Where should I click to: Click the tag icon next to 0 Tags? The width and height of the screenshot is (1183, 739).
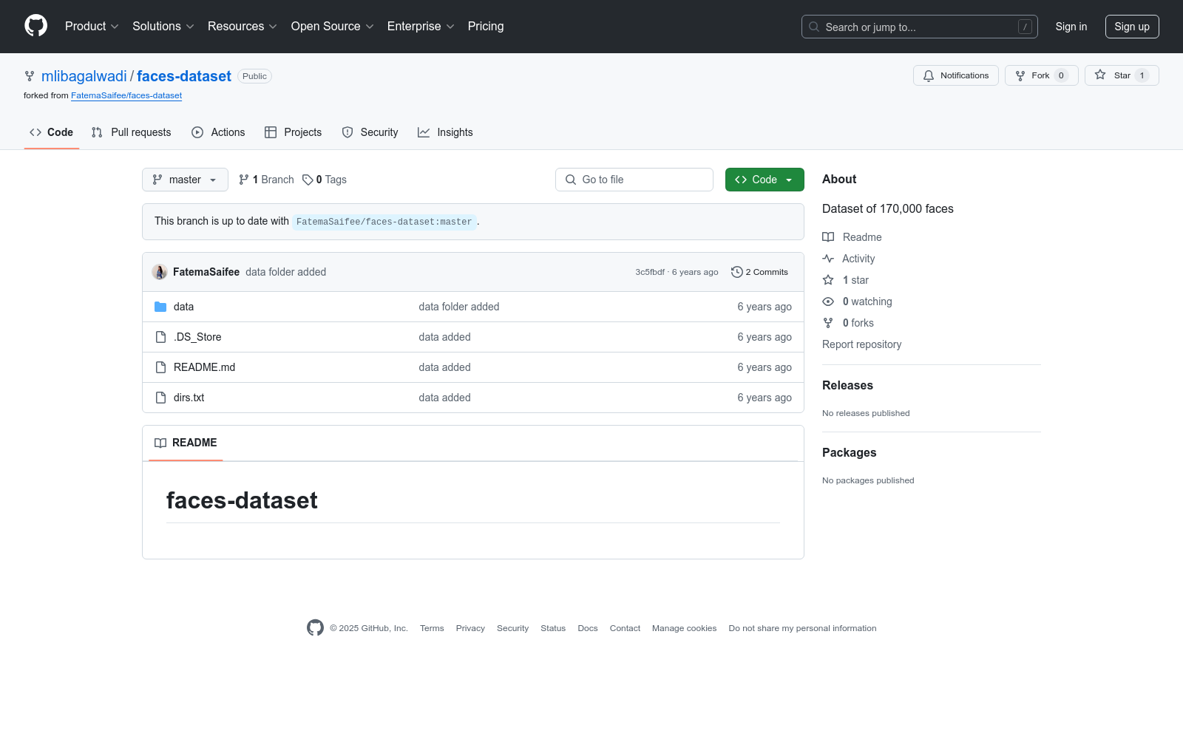click(x=308, y=180)
